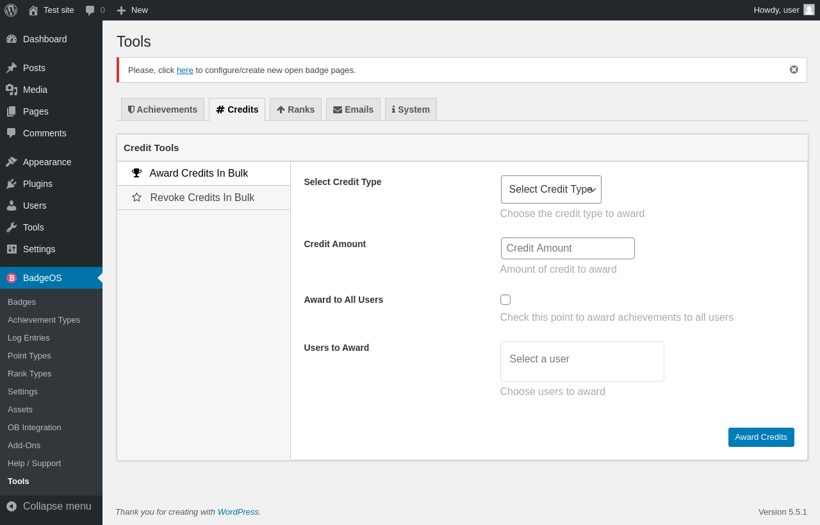
Task: Open the Select Credit Type dropdown
Action: 551,190
